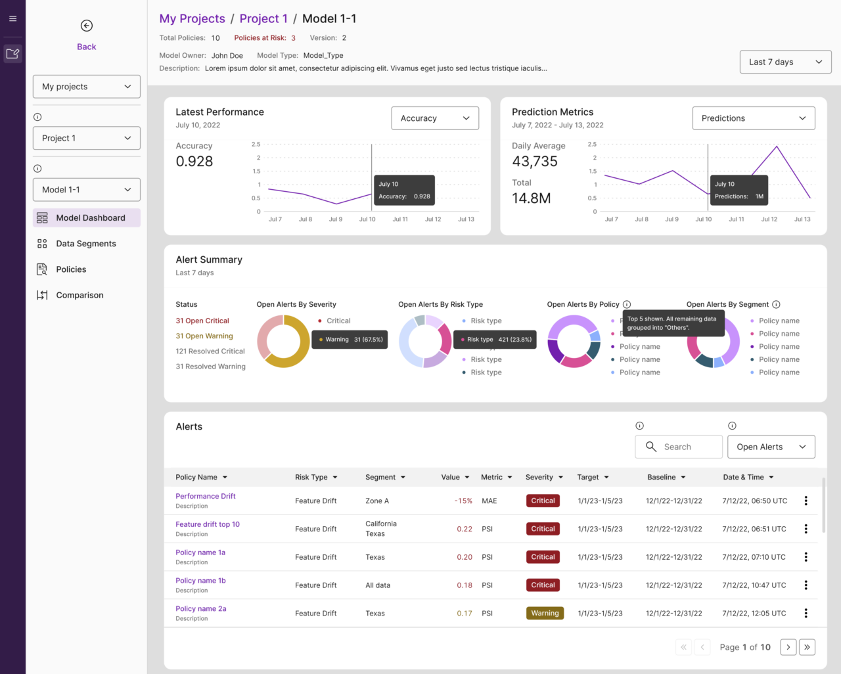841x674 pixels.
Task: Click the My Projects breadcrumb link
Action: click(192, 18)
